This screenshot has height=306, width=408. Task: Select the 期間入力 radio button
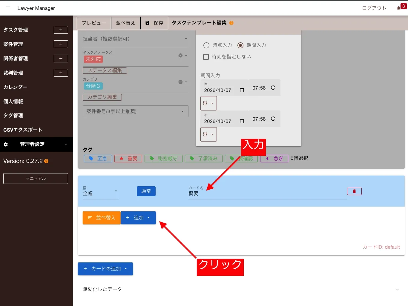coord(240,45)
